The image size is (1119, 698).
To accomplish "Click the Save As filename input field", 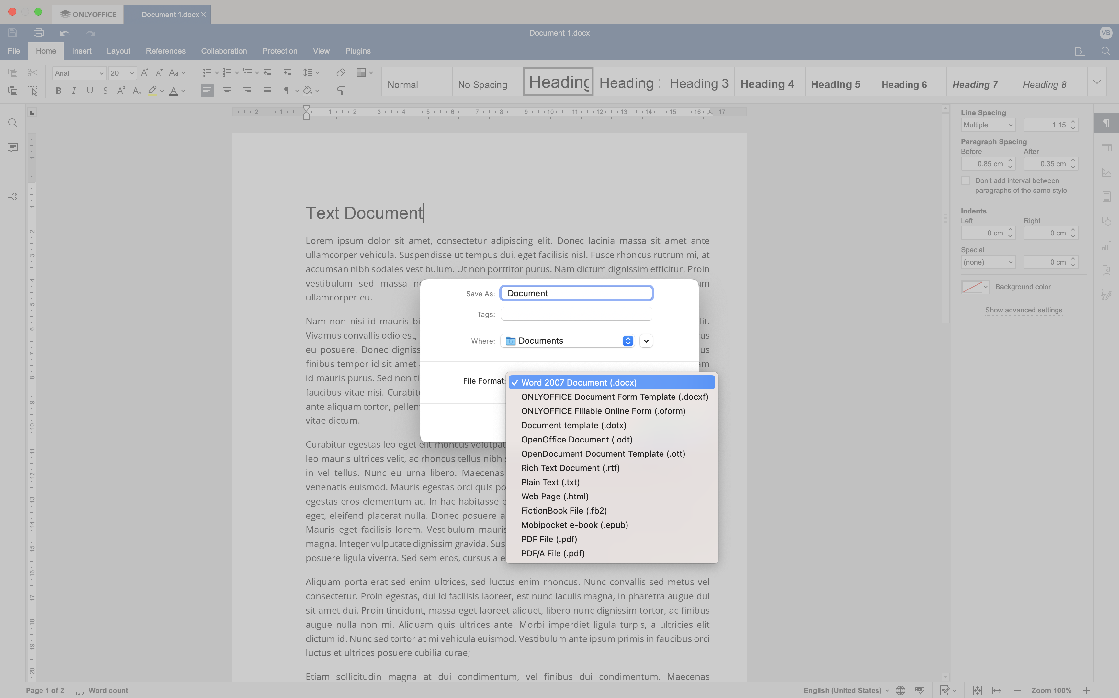I will 576,293.
